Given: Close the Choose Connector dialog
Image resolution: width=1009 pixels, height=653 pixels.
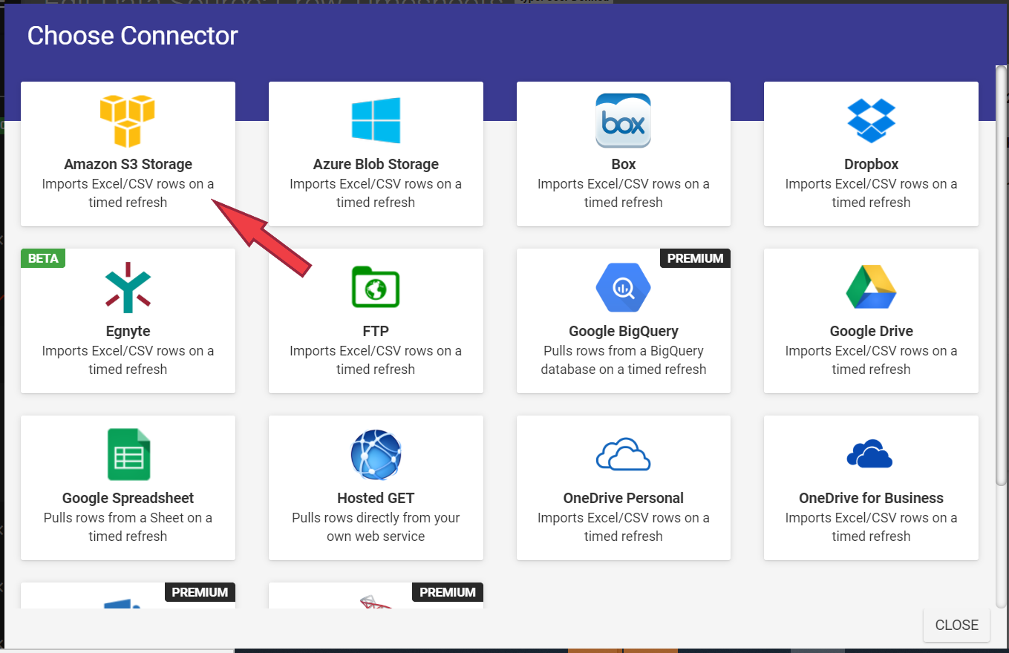Looking at the screenshot, I should pos(956,625).
